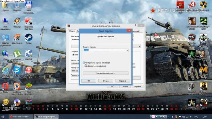
Task: Open profiles dropdown in archive parameters window
Action: [x=139, y=46]
